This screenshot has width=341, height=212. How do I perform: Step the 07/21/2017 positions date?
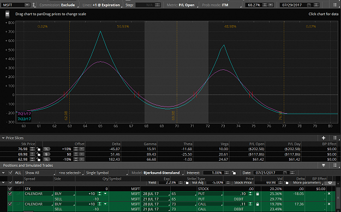tap(292, 173)
